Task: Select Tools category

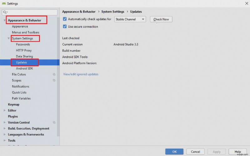Action: tap(12, 140)
